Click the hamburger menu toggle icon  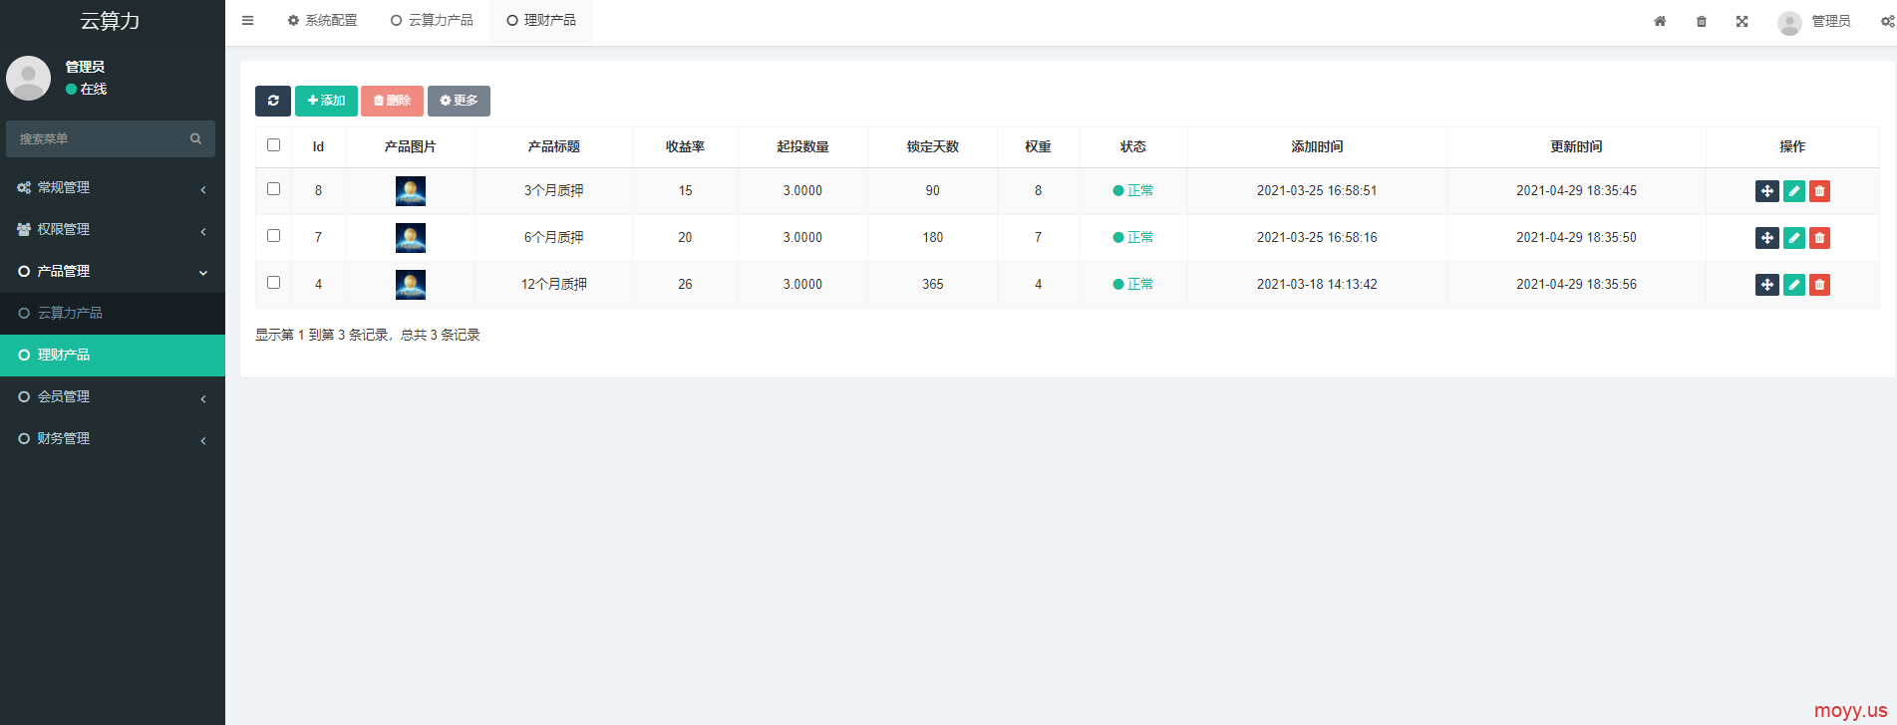click(x=248, y=21)
